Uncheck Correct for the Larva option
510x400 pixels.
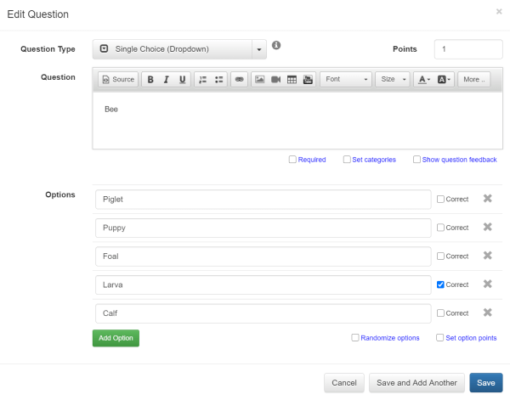point(440,285)
